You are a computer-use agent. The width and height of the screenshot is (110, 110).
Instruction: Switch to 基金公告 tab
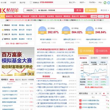pyautogui.click(x=66, y=77)
